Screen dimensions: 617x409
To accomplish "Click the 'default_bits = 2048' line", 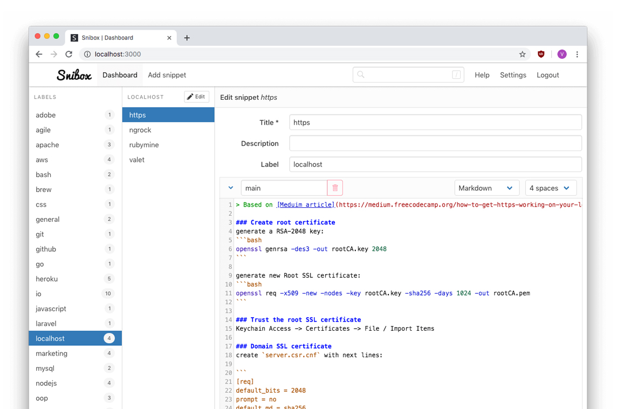I will click(x=271, y=391).
